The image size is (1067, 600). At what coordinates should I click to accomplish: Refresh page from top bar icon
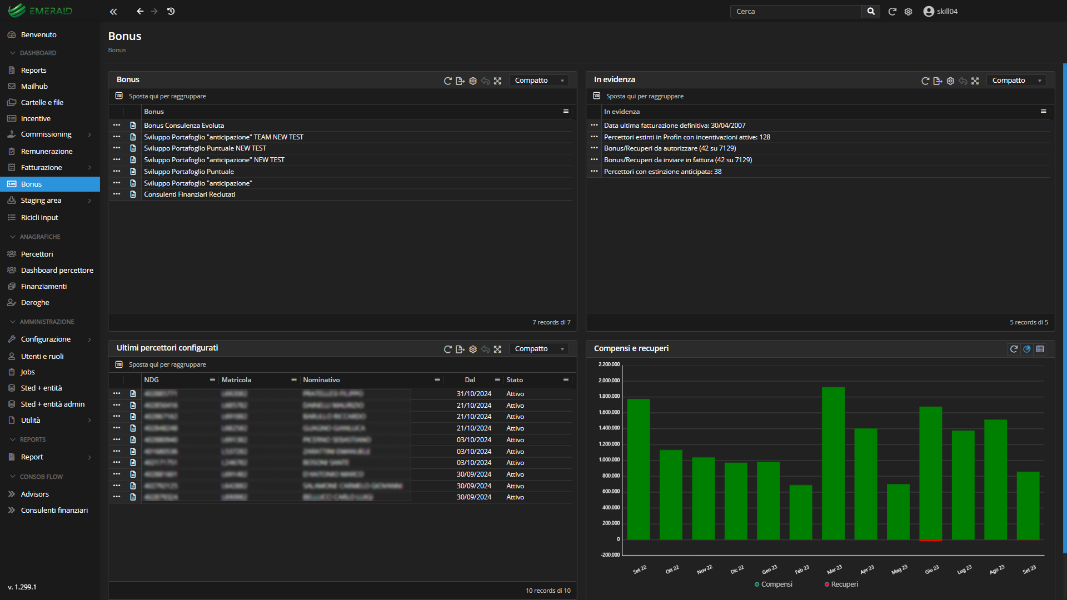tap(892, 11)
